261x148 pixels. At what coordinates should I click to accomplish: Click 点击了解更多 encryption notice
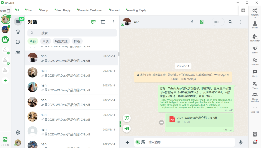tap(188, 79)
